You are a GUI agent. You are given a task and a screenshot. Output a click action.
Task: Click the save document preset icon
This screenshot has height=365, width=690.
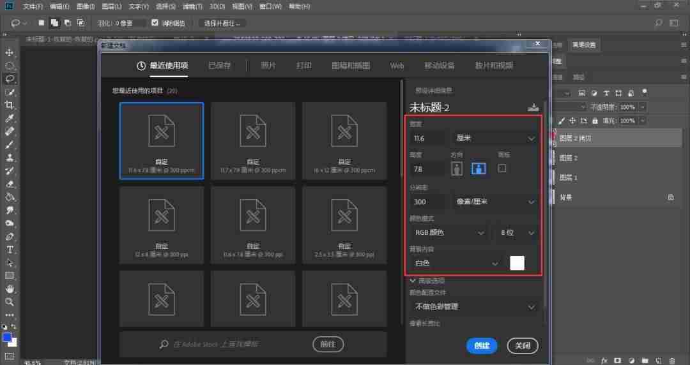[x=533, y=107]
